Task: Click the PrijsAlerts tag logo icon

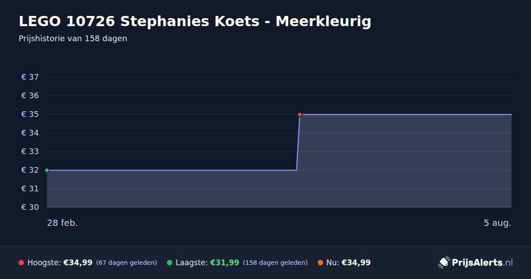Action: click(444, 262)
